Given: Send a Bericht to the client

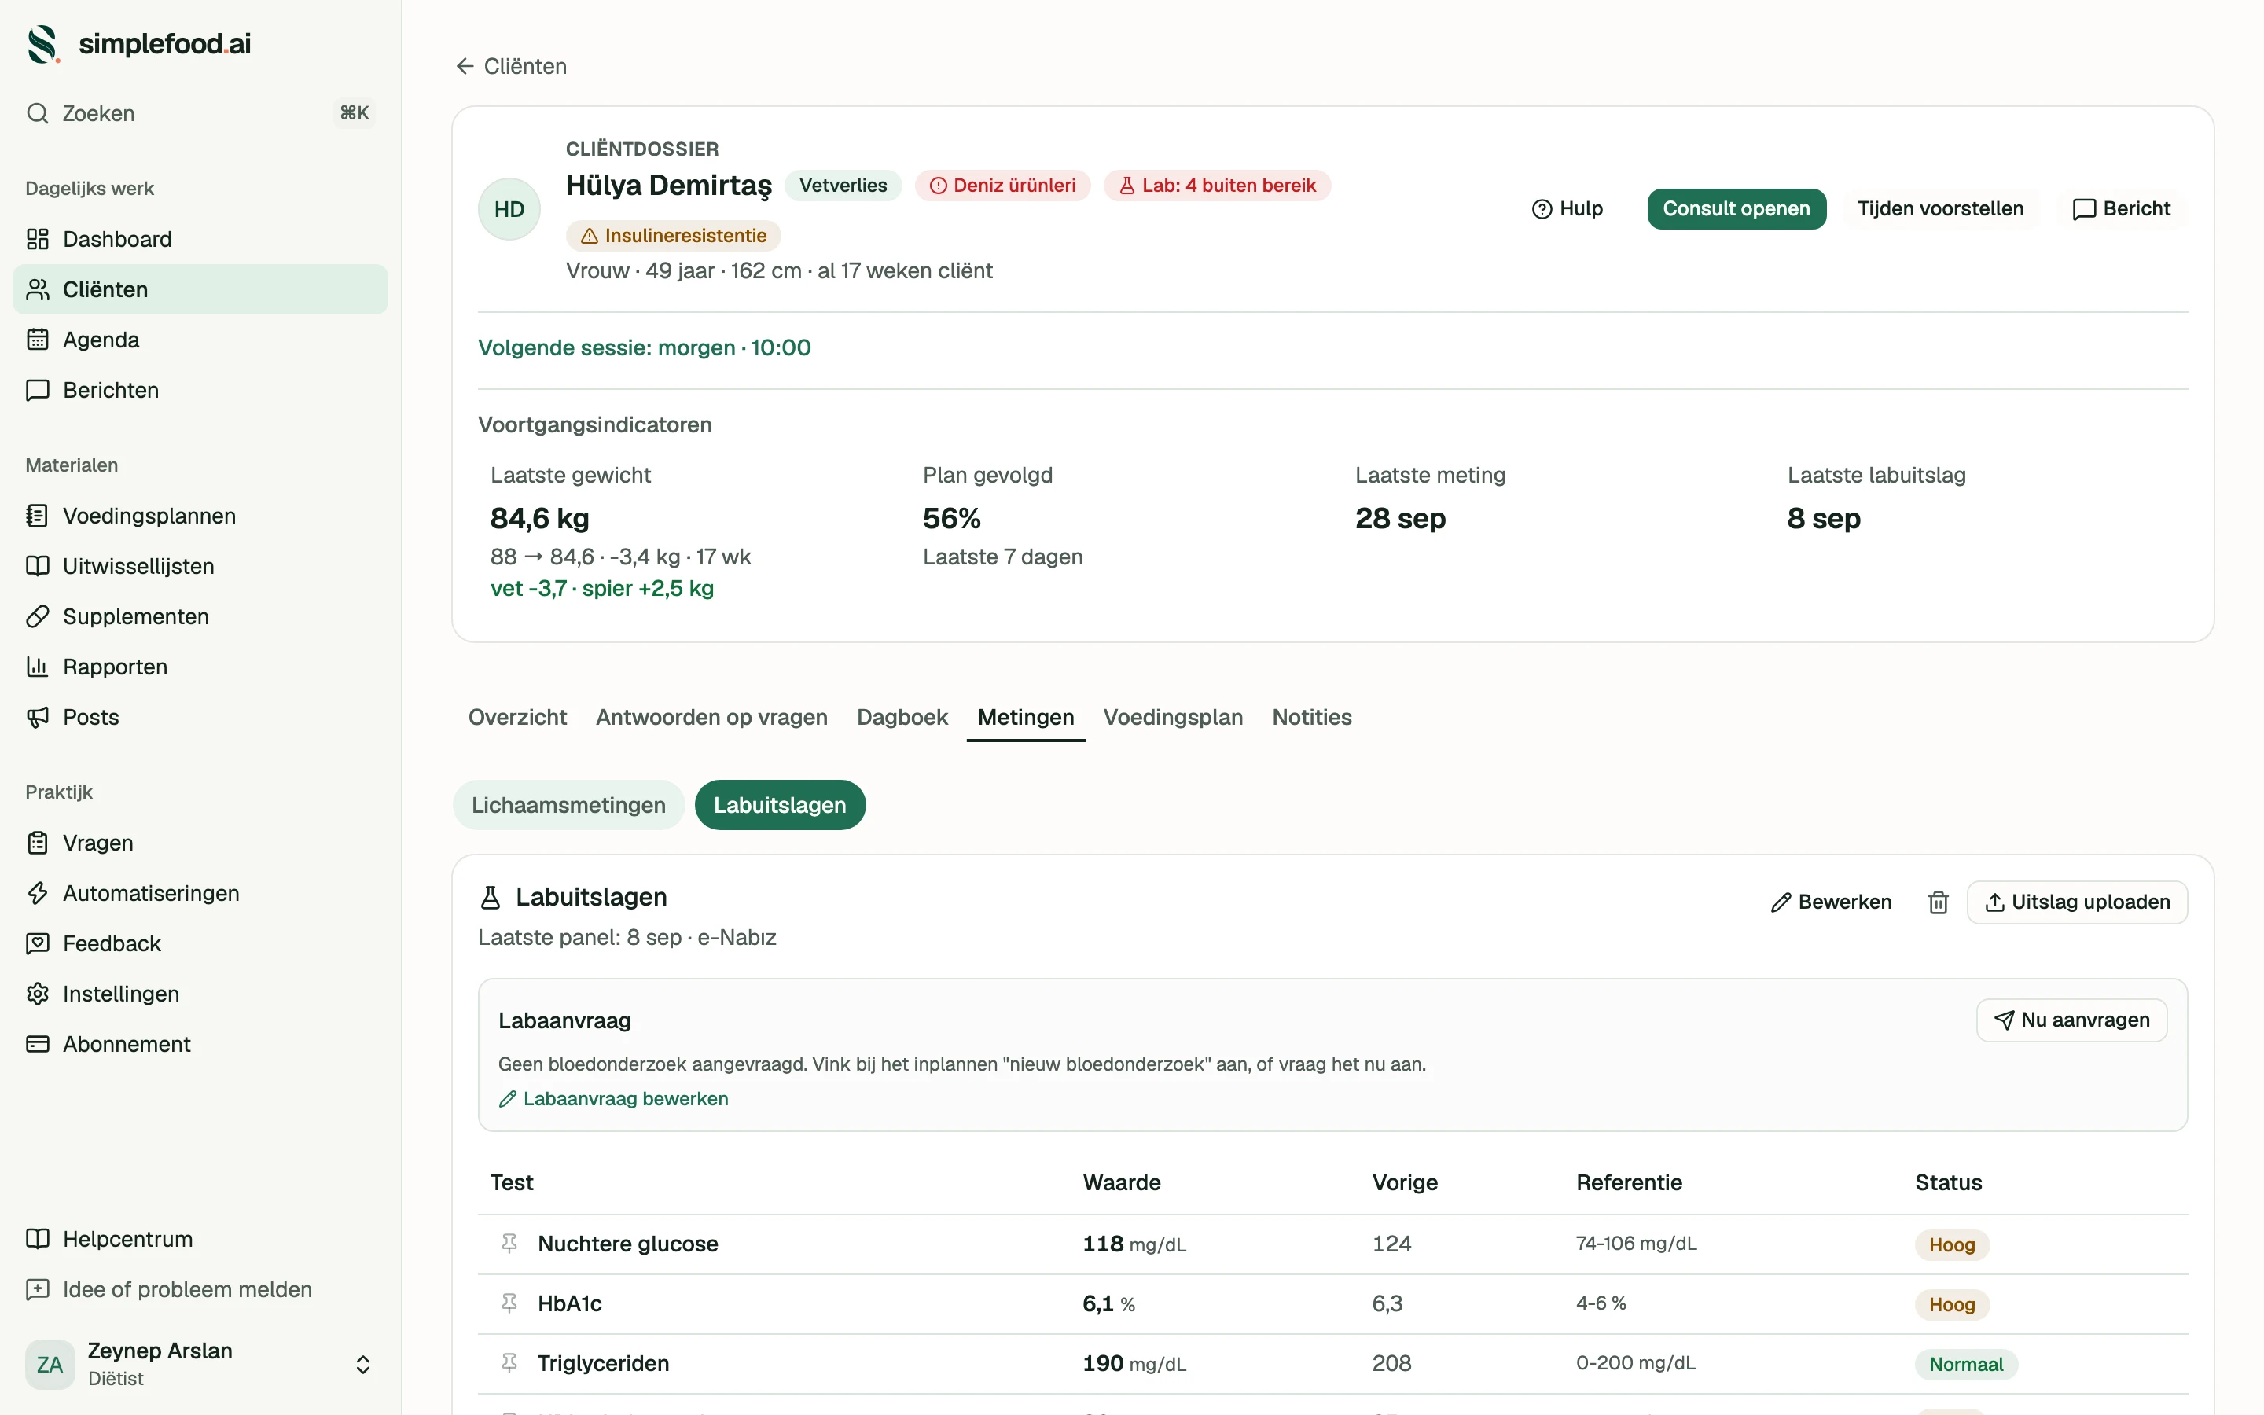Looking at the screenshot, I should (2122, 208).
